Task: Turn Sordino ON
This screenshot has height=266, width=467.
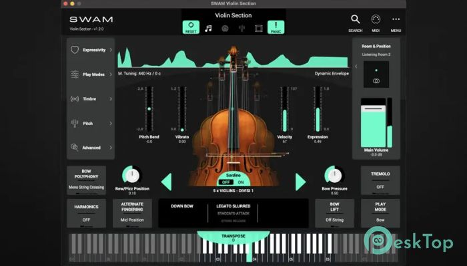Action: pyautogui.click(x=241, y=182)
